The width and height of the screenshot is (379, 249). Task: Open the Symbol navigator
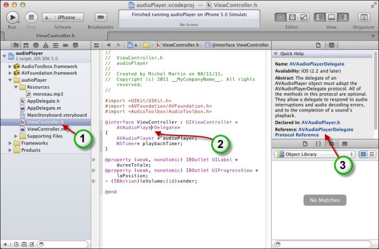point(25,44)
